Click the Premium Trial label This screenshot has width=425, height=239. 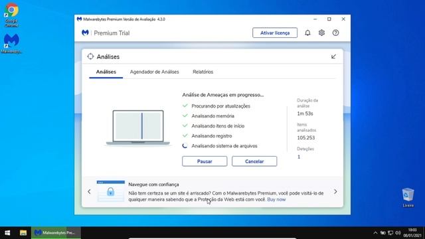pos(112,33)
